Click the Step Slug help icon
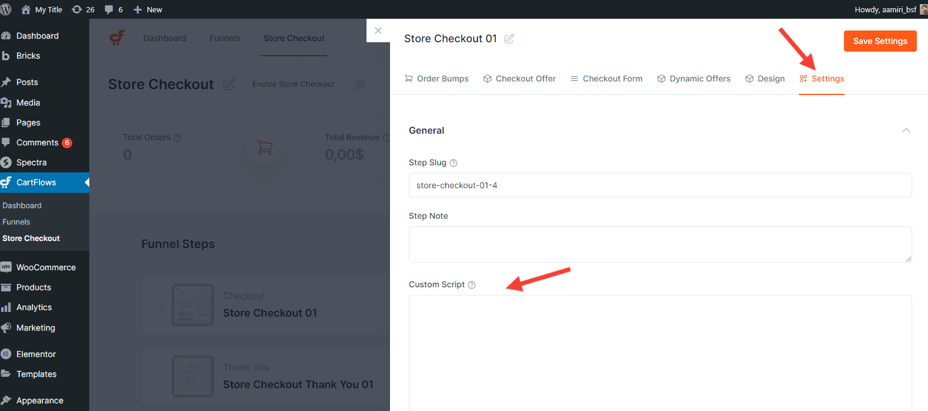 pos(453,163)
